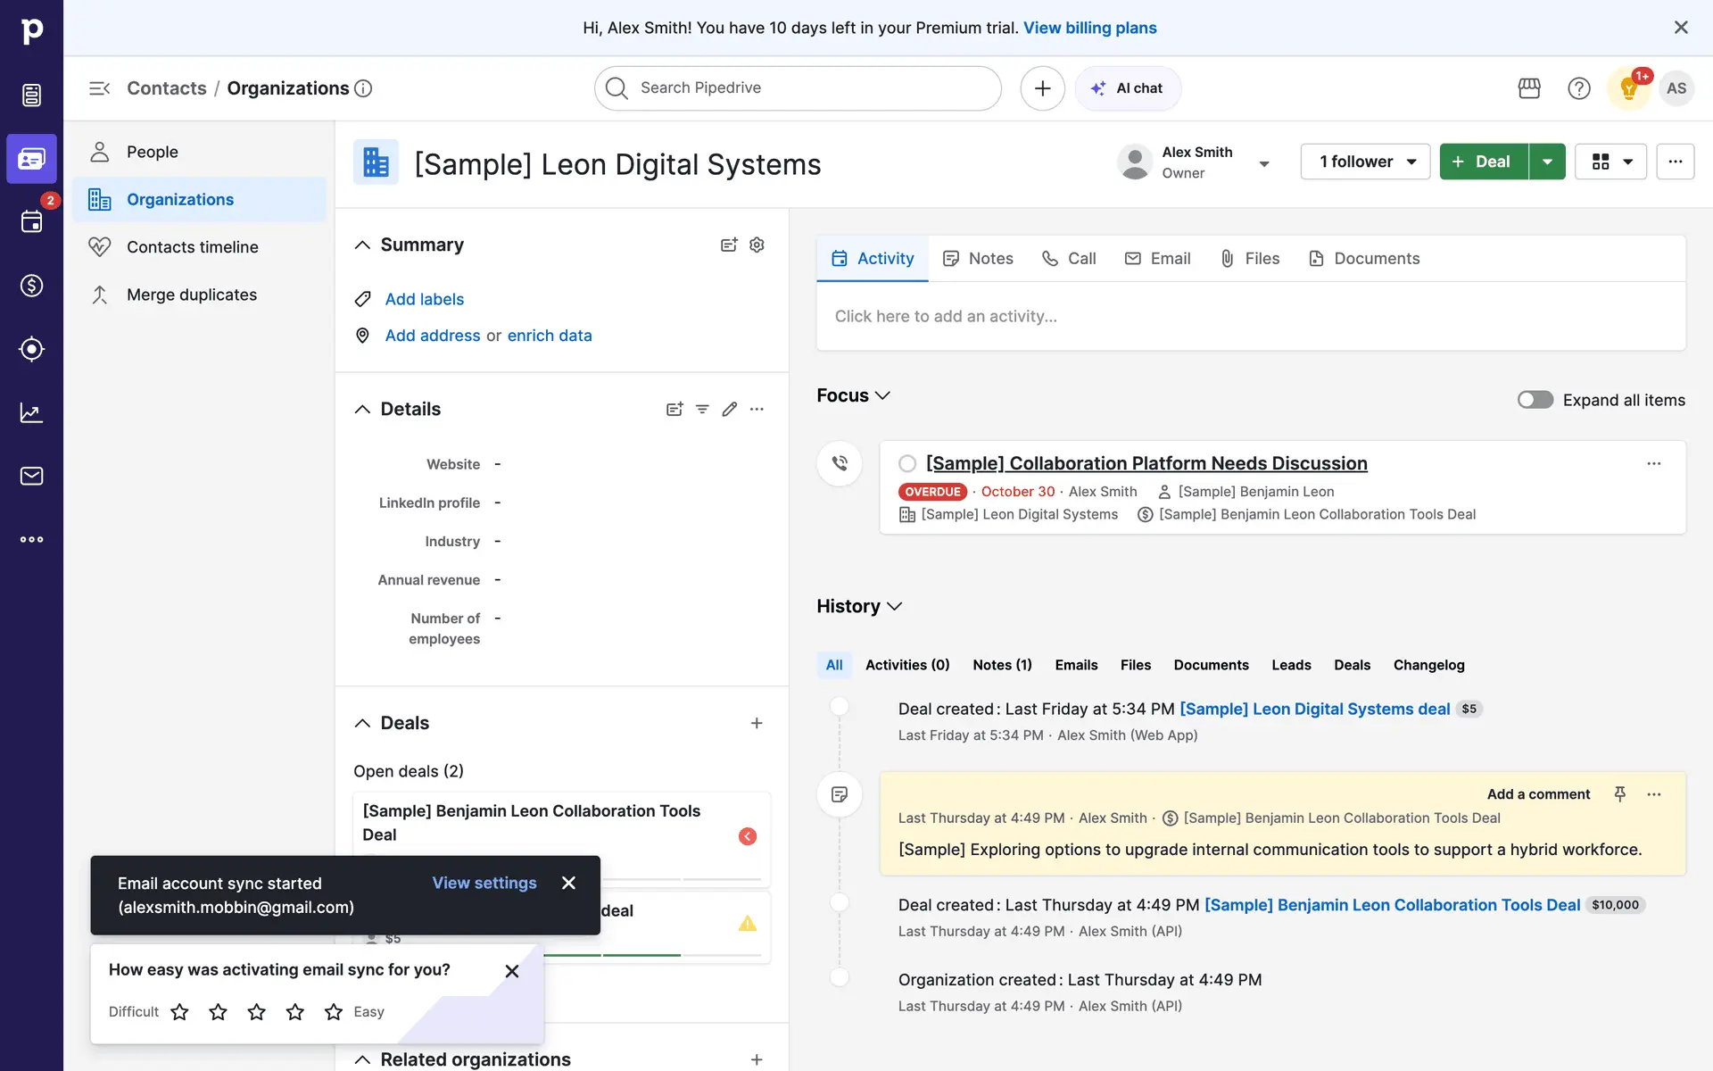Viewport: 1713px width, 1071px height.
Task: Click the pencil edit icon in Details
Action: click(x=730, y=409)
